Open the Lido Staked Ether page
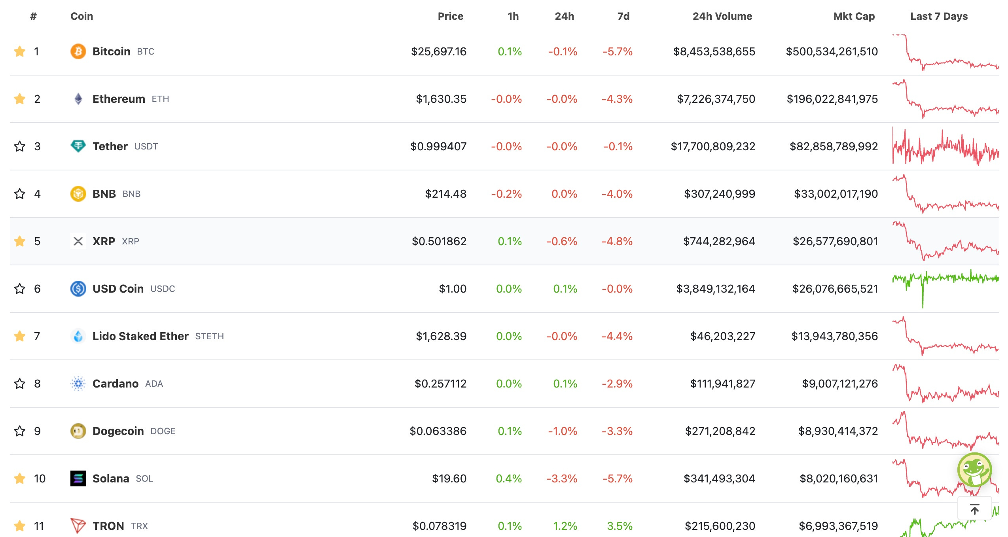The height and width of the screenshot is (537, 1008). click(x=140, y=336)
